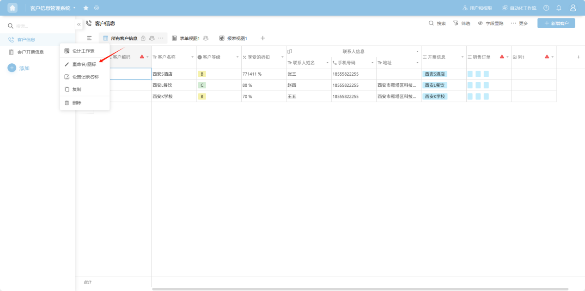Open the app name dropdown arrow
This screenshot has height=291, width=585.
(74, 8)
